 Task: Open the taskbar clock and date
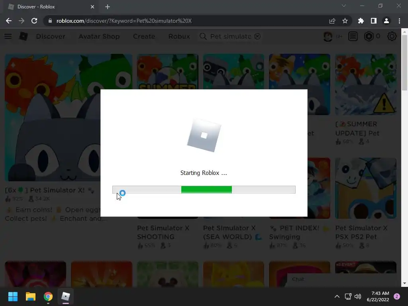pos(378,296)
